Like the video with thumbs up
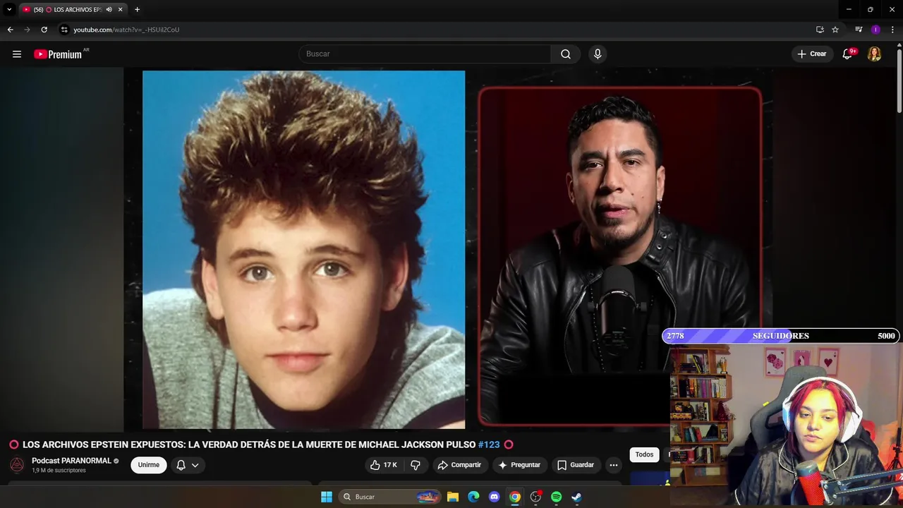The image size is (903, 508). click(384, 465)
